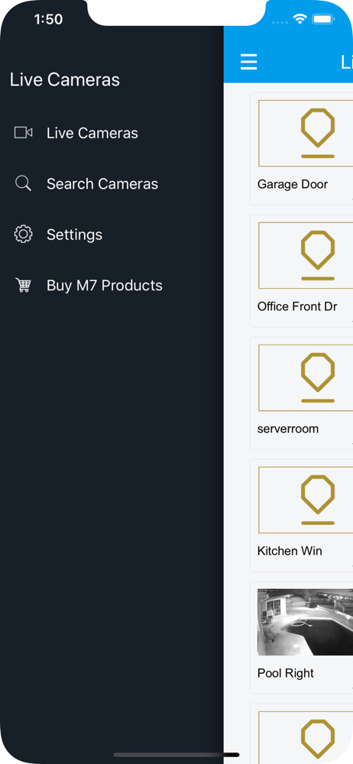Screen dimensions: 353x764
Task: Tap the battery status icon
Action: point(322,19)
